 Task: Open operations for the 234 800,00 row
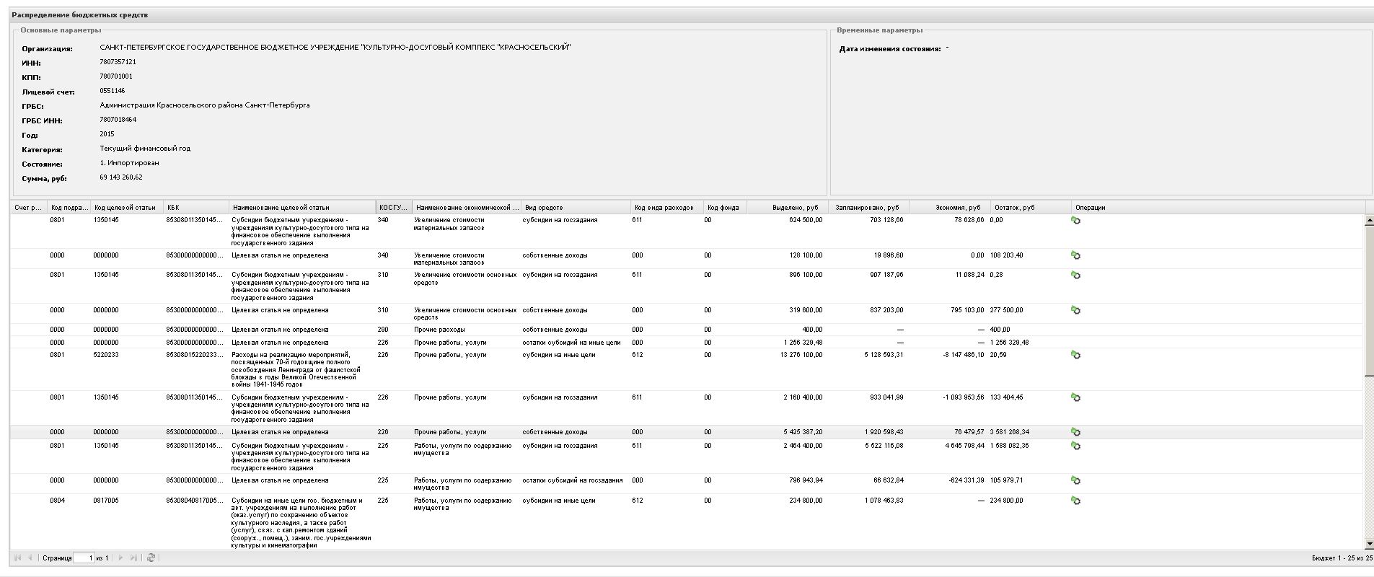pyautogui.click(x=1075, y=501)
